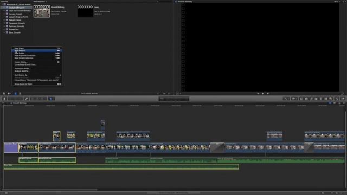Open the Themes browser

(x=331, y=99)
